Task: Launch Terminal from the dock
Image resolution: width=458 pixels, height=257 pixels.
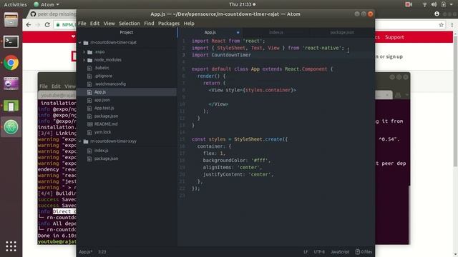Action: click(x=11, y=41)
